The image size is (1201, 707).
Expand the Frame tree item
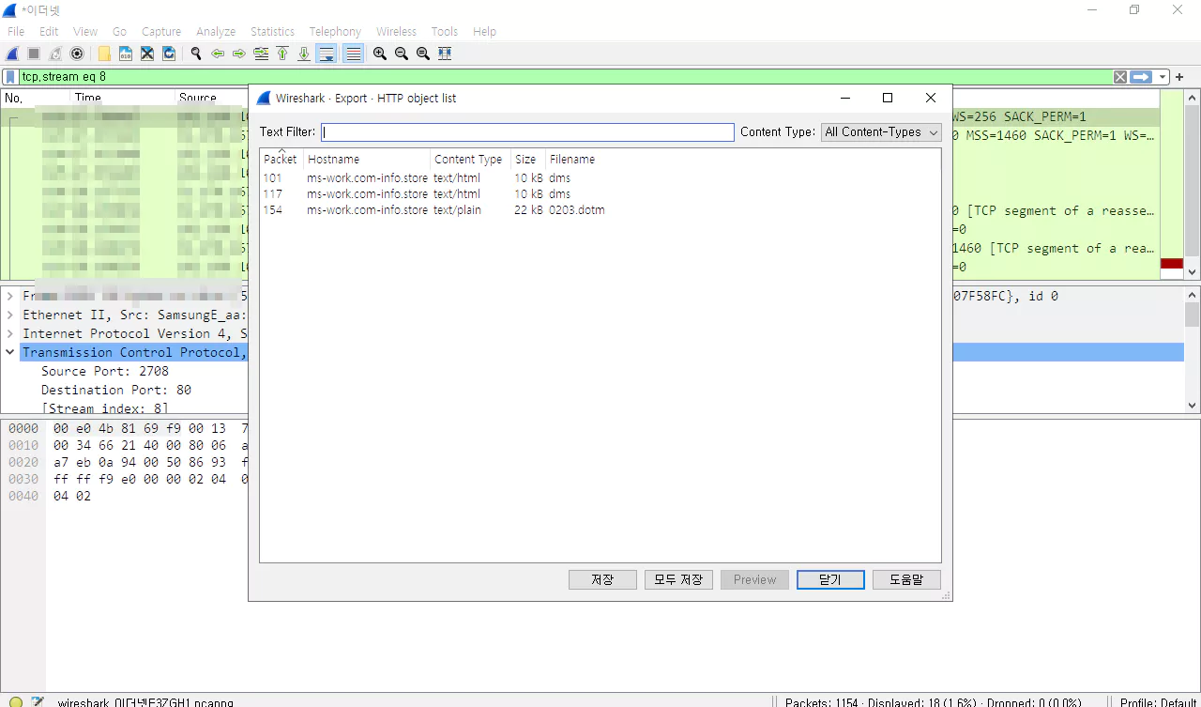tap(10, 296)
